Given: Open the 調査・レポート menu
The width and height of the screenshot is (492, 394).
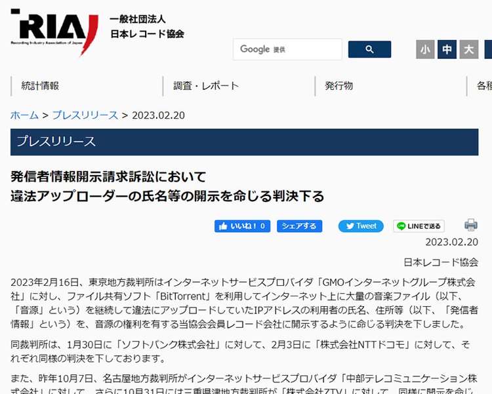Looking at the screenshot, I should (x=206, y=86).
